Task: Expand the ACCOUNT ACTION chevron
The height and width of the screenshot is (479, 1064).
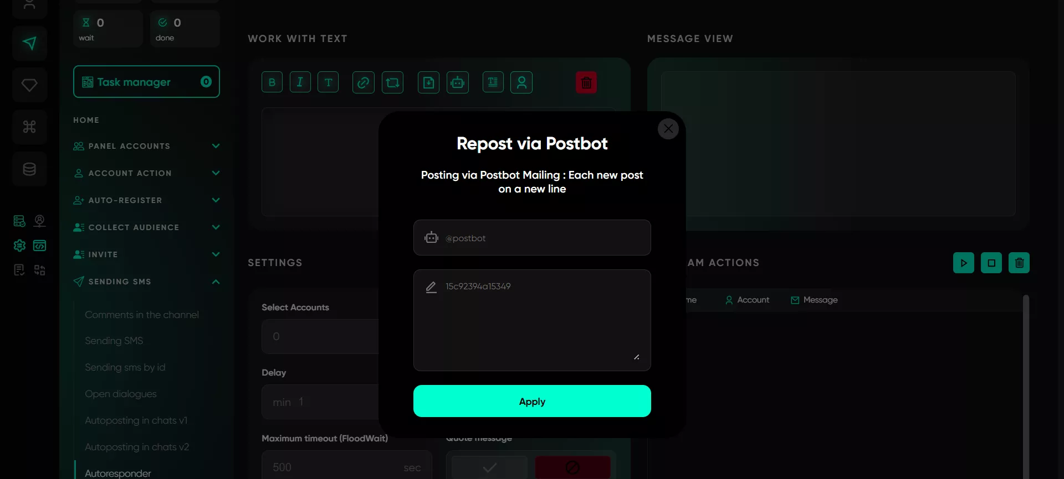Action: pos(216,173)
